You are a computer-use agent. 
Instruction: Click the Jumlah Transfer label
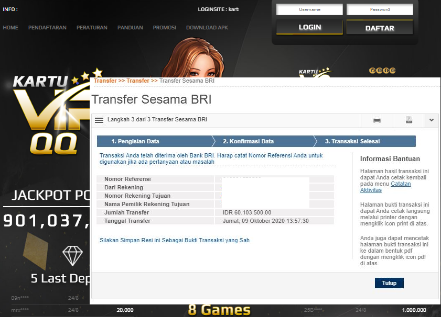(126, 212)
